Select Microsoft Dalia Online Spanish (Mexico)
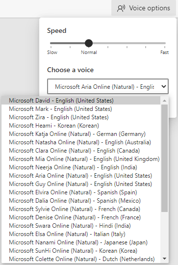178x265 pixels. [81, 201]
